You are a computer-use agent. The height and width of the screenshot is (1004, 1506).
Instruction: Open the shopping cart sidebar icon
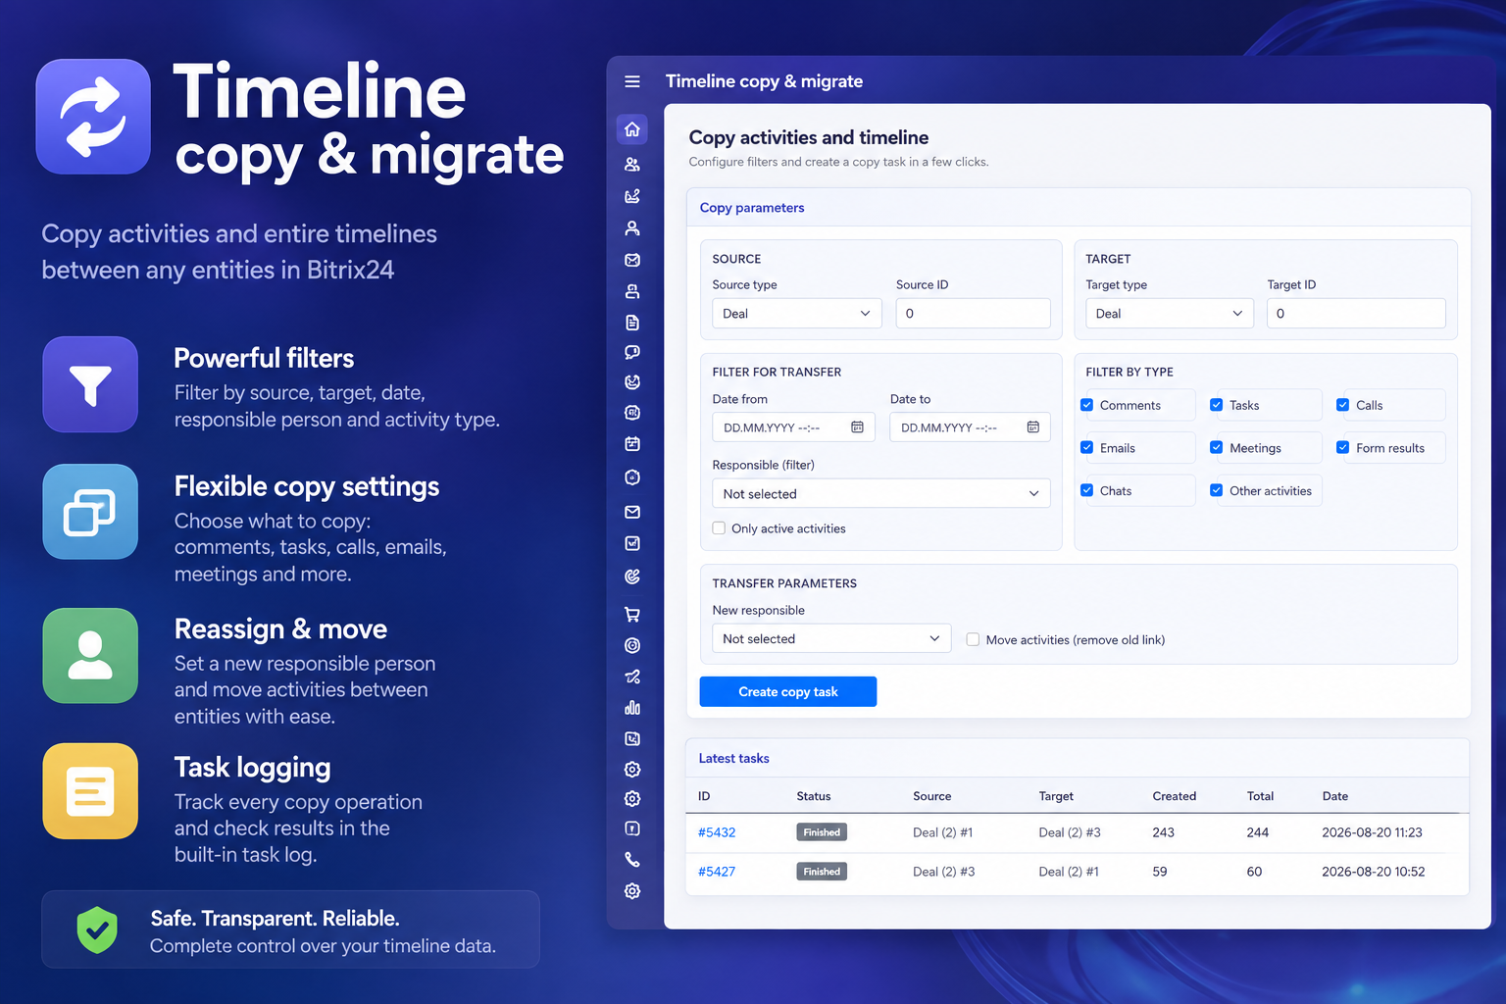(632, 615)
